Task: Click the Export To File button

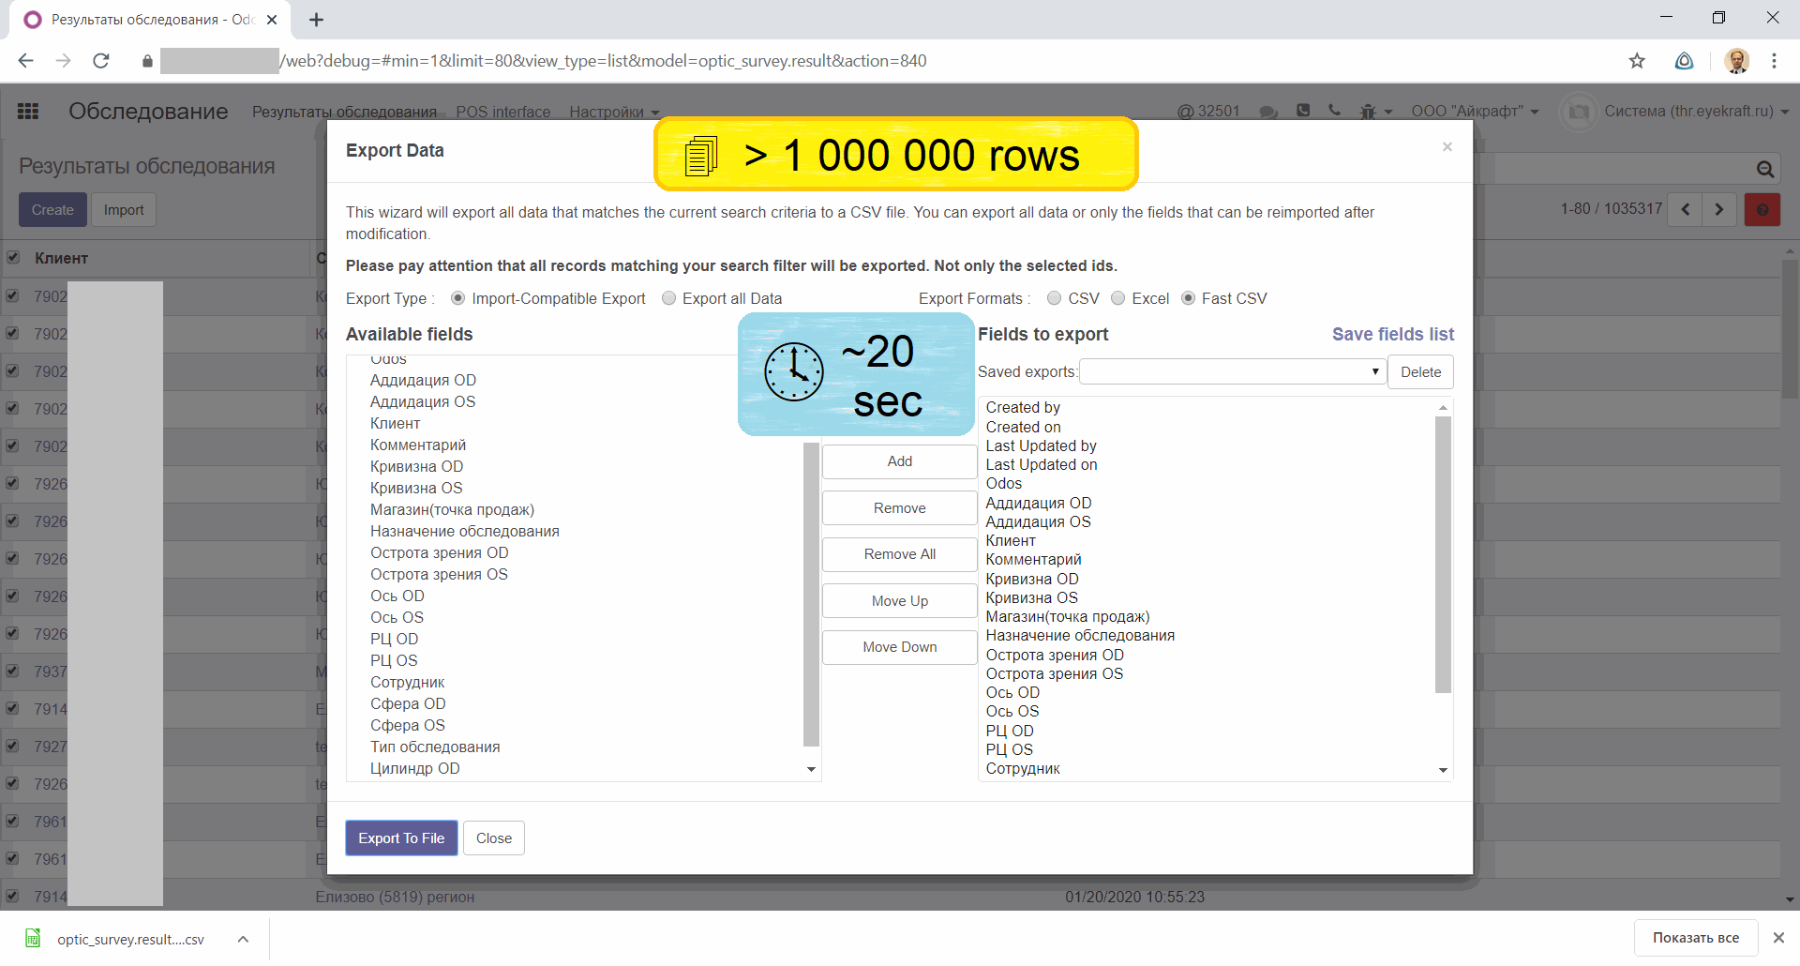Action: (x=400, y=838)
